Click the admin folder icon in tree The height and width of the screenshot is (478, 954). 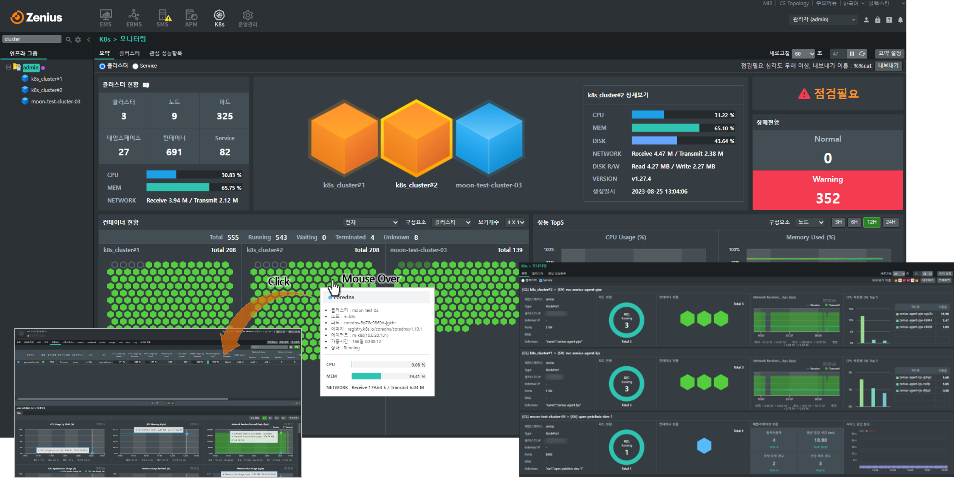(x=17, y=67)
